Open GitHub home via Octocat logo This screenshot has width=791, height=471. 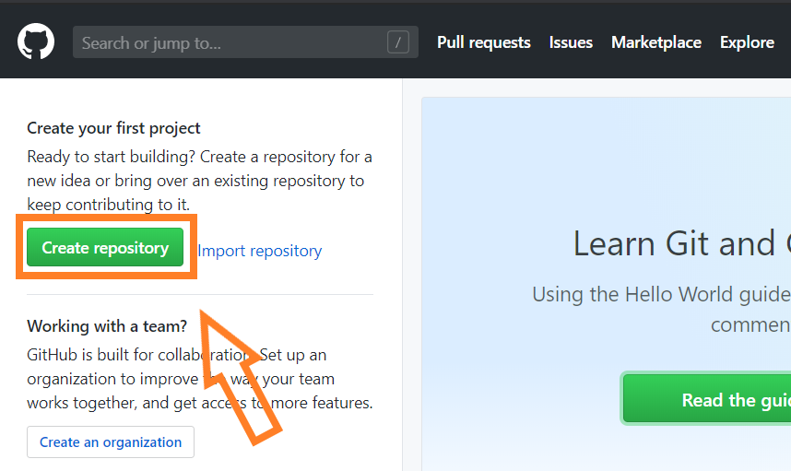[36, 41]
